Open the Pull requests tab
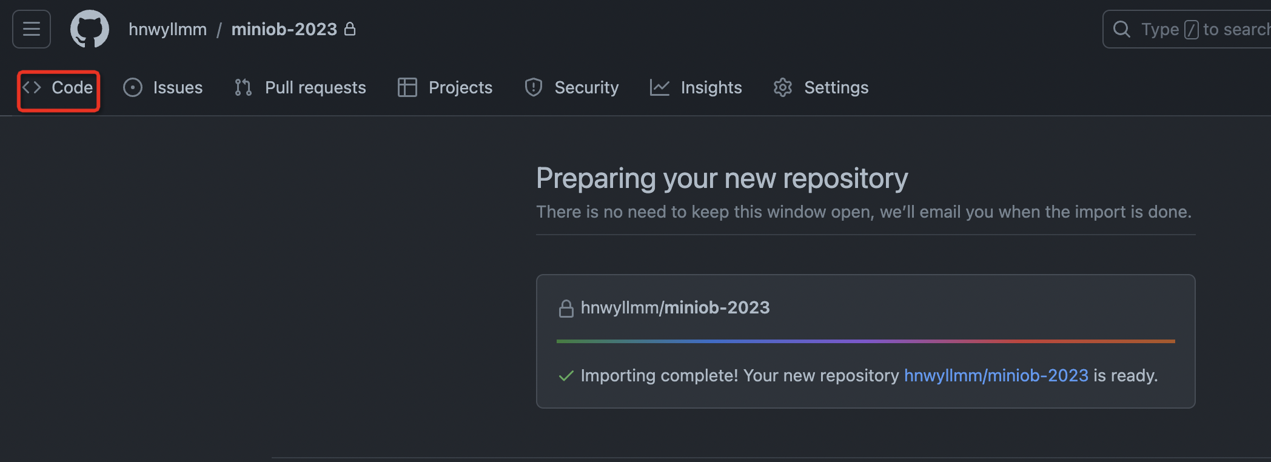Viewport: 1271px width, 462px height. tap(300, 88)
